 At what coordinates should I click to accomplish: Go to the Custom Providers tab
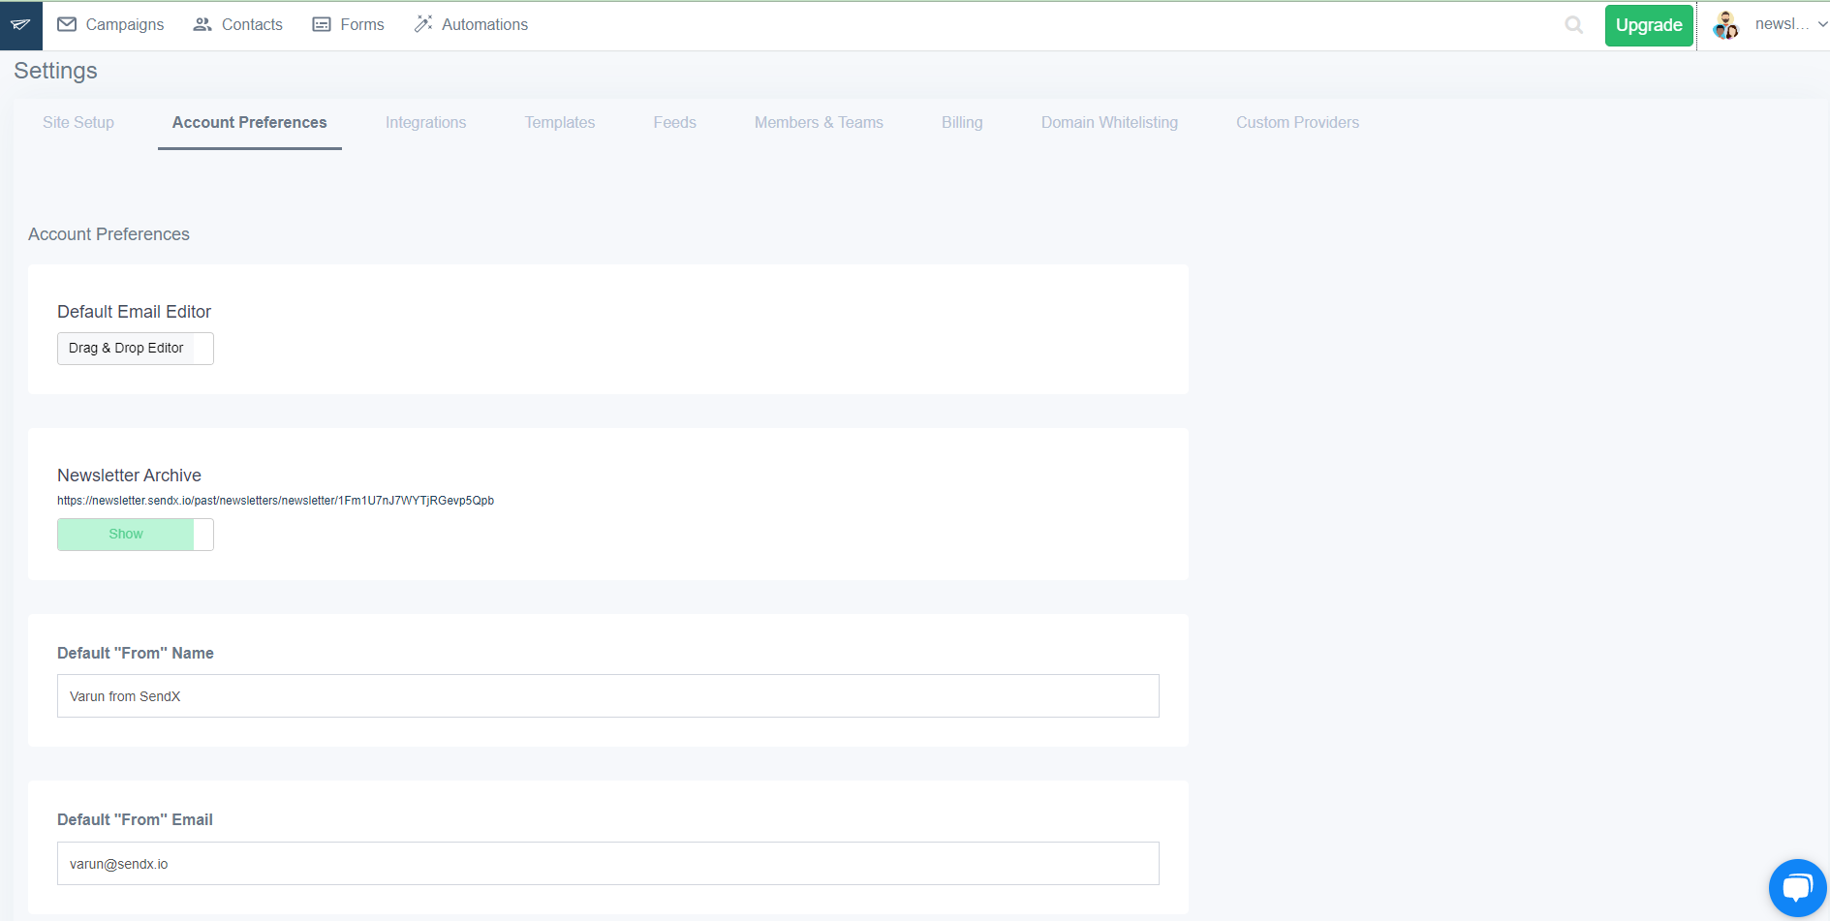tap(1298, 123)
